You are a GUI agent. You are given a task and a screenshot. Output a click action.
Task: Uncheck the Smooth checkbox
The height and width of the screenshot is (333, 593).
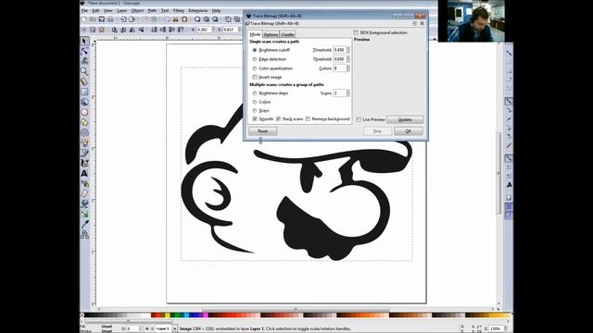click(x=255, y=119)
